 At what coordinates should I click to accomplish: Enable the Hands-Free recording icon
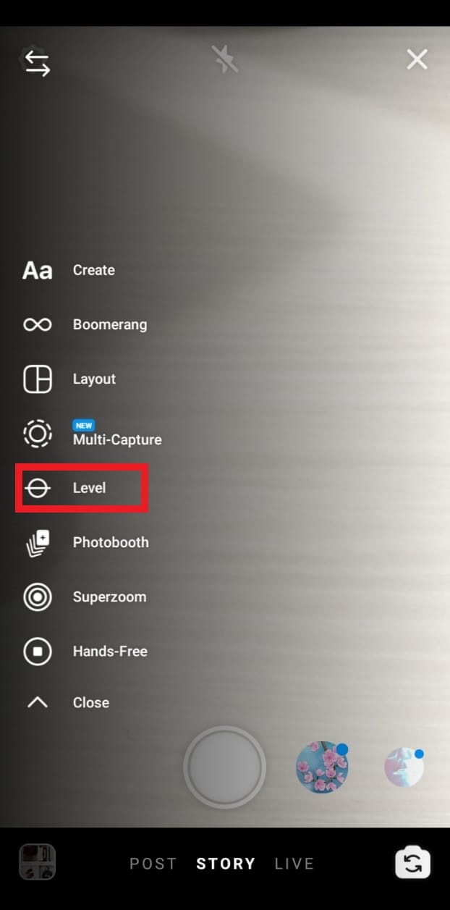[x=38, y=652]
